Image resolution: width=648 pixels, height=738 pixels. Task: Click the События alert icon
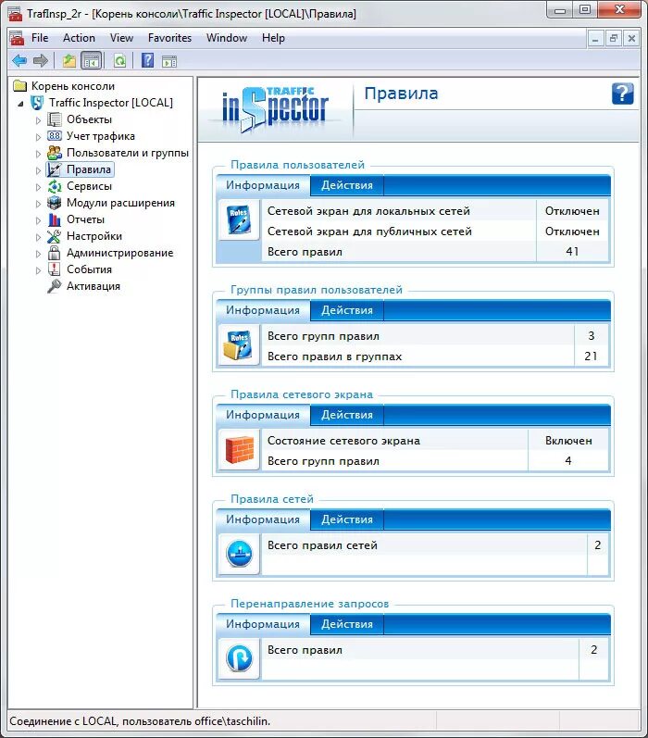pos(55,269)
